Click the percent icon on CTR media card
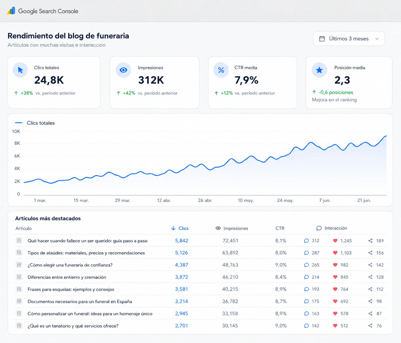The width and height of the screenshot is (401, 343). pos(221,70)
